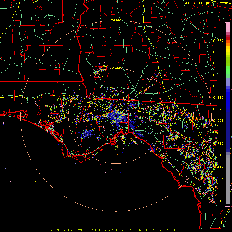
Task: Click the 0.360 scale value
Action: 218,167
